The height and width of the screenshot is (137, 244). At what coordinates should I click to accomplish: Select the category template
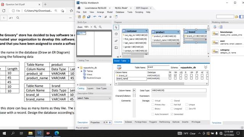click(227, 51)
